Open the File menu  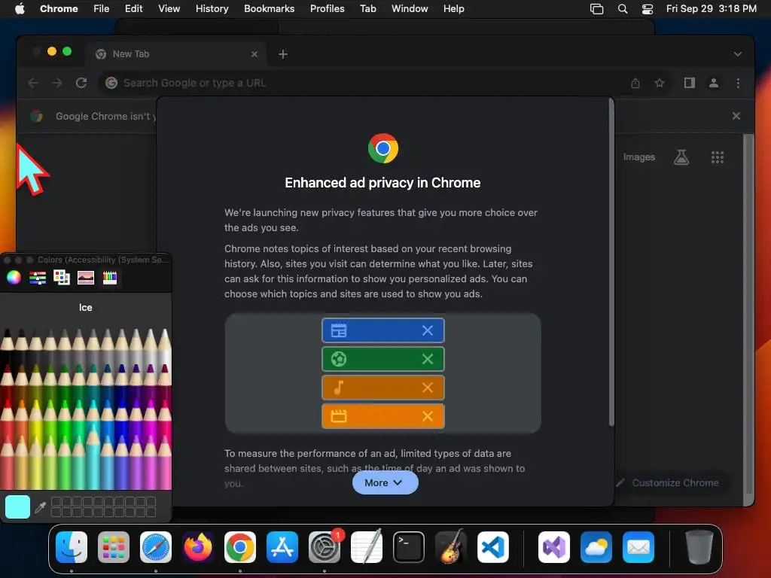(102, 9)
